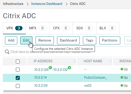The height and width of the screenshot is (94, 131).
Task: Click the Up status dot for ns03
Action: pos(122,85)
